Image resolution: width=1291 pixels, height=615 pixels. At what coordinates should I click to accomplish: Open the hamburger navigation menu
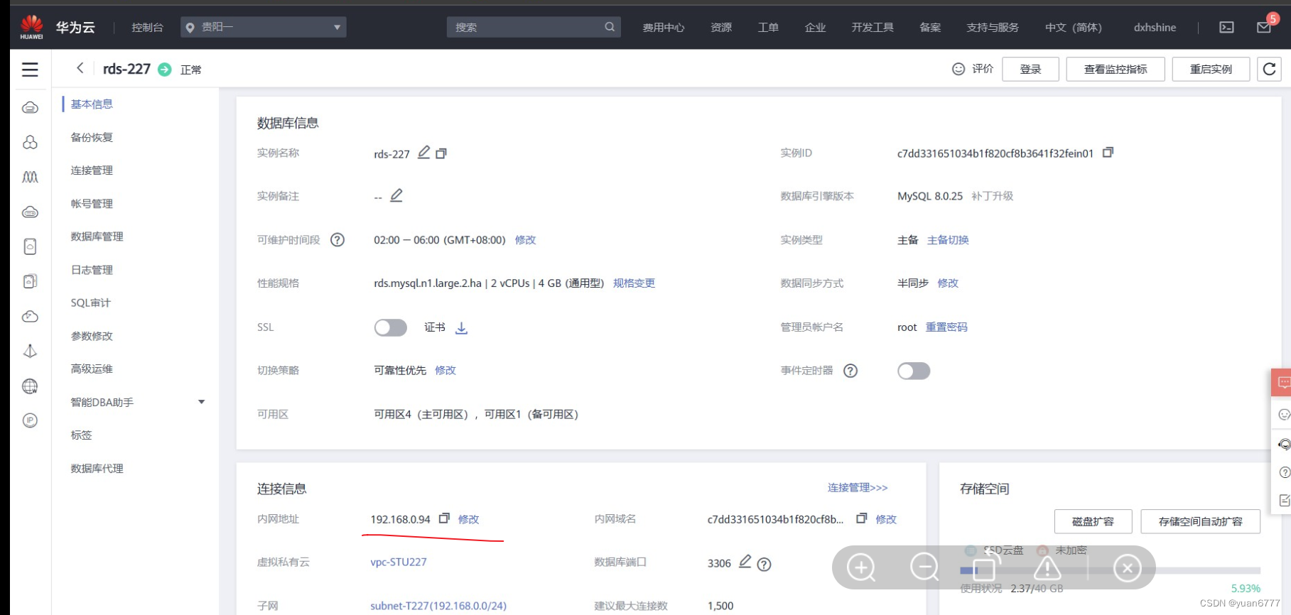[30, 70]
